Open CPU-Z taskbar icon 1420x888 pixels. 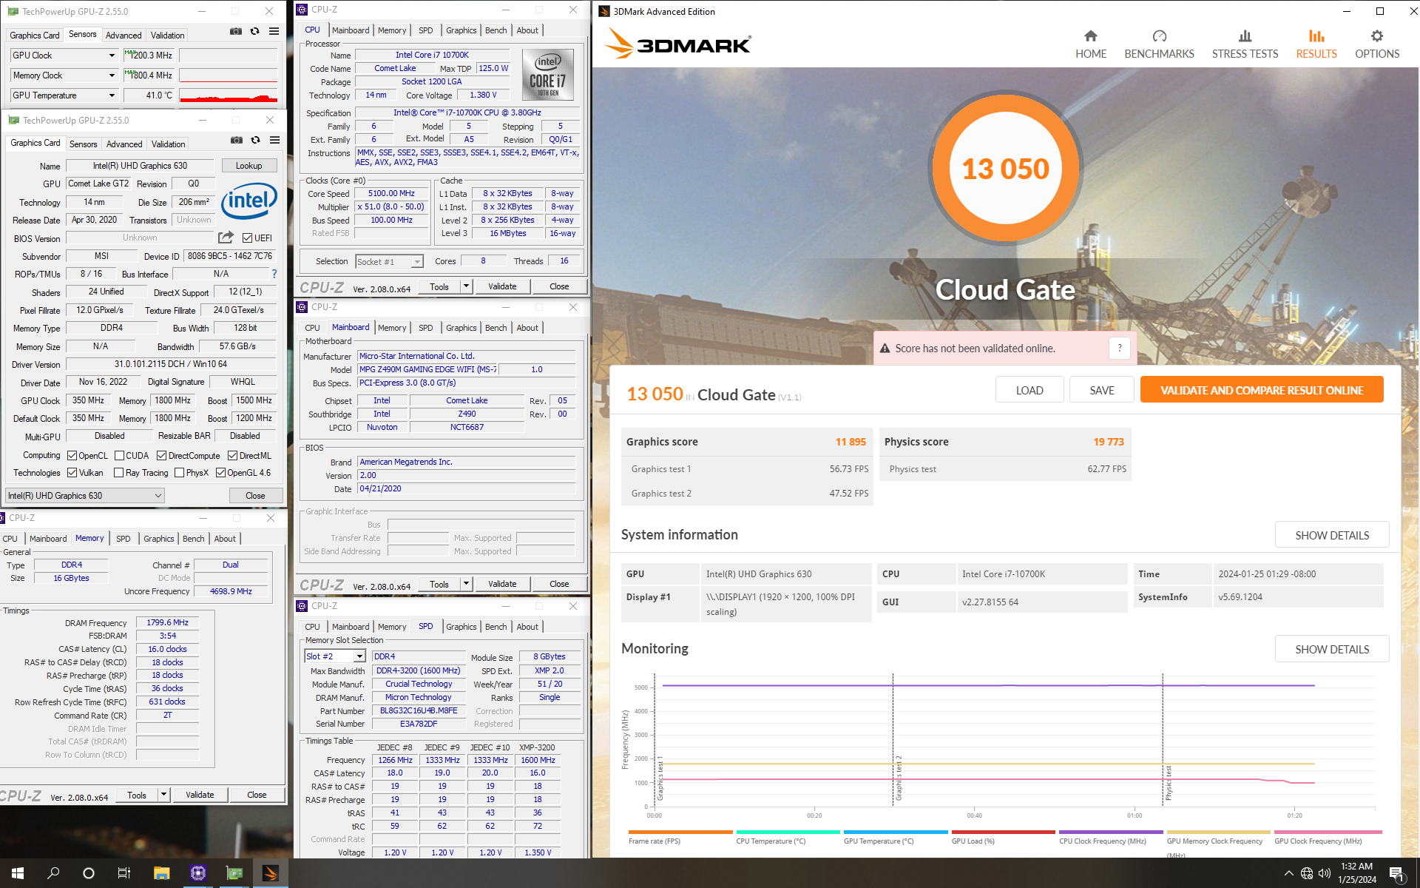click(x=197, y=873)
